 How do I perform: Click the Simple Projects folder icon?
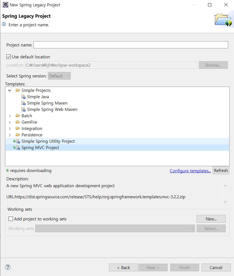18,90
